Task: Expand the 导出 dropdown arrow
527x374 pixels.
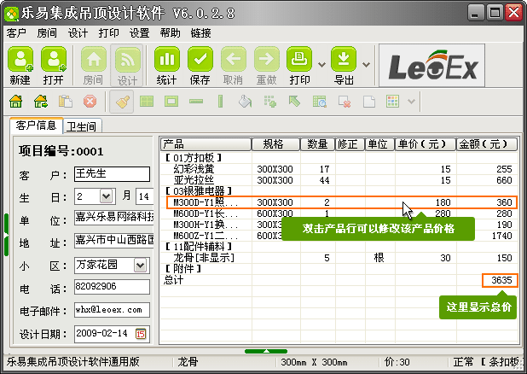Action: click(x=366, y=64)
